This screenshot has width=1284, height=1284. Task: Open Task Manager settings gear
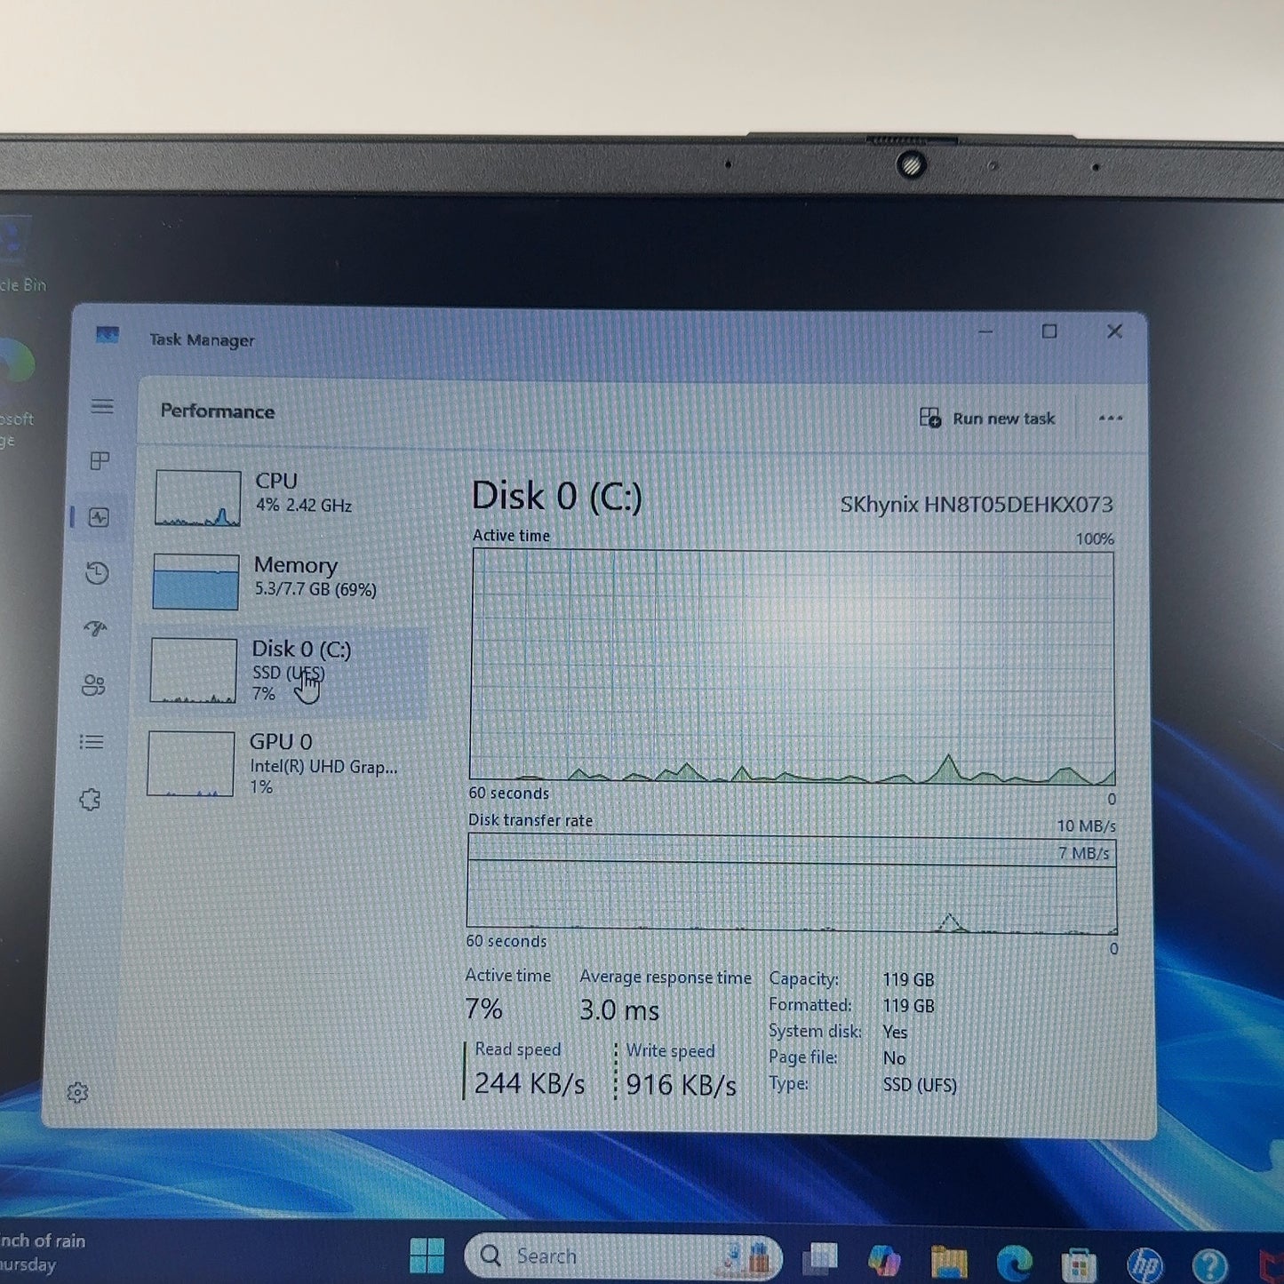point(77,1092)
